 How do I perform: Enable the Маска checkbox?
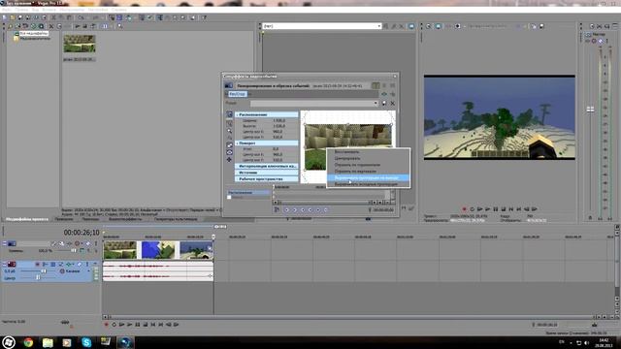229,197
